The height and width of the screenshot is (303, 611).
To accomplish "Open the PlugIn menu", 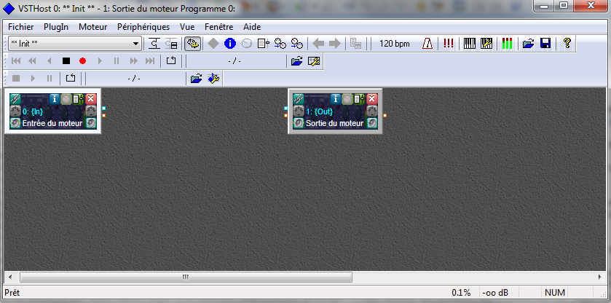I will pyautogui.click(x=56, y=27).
